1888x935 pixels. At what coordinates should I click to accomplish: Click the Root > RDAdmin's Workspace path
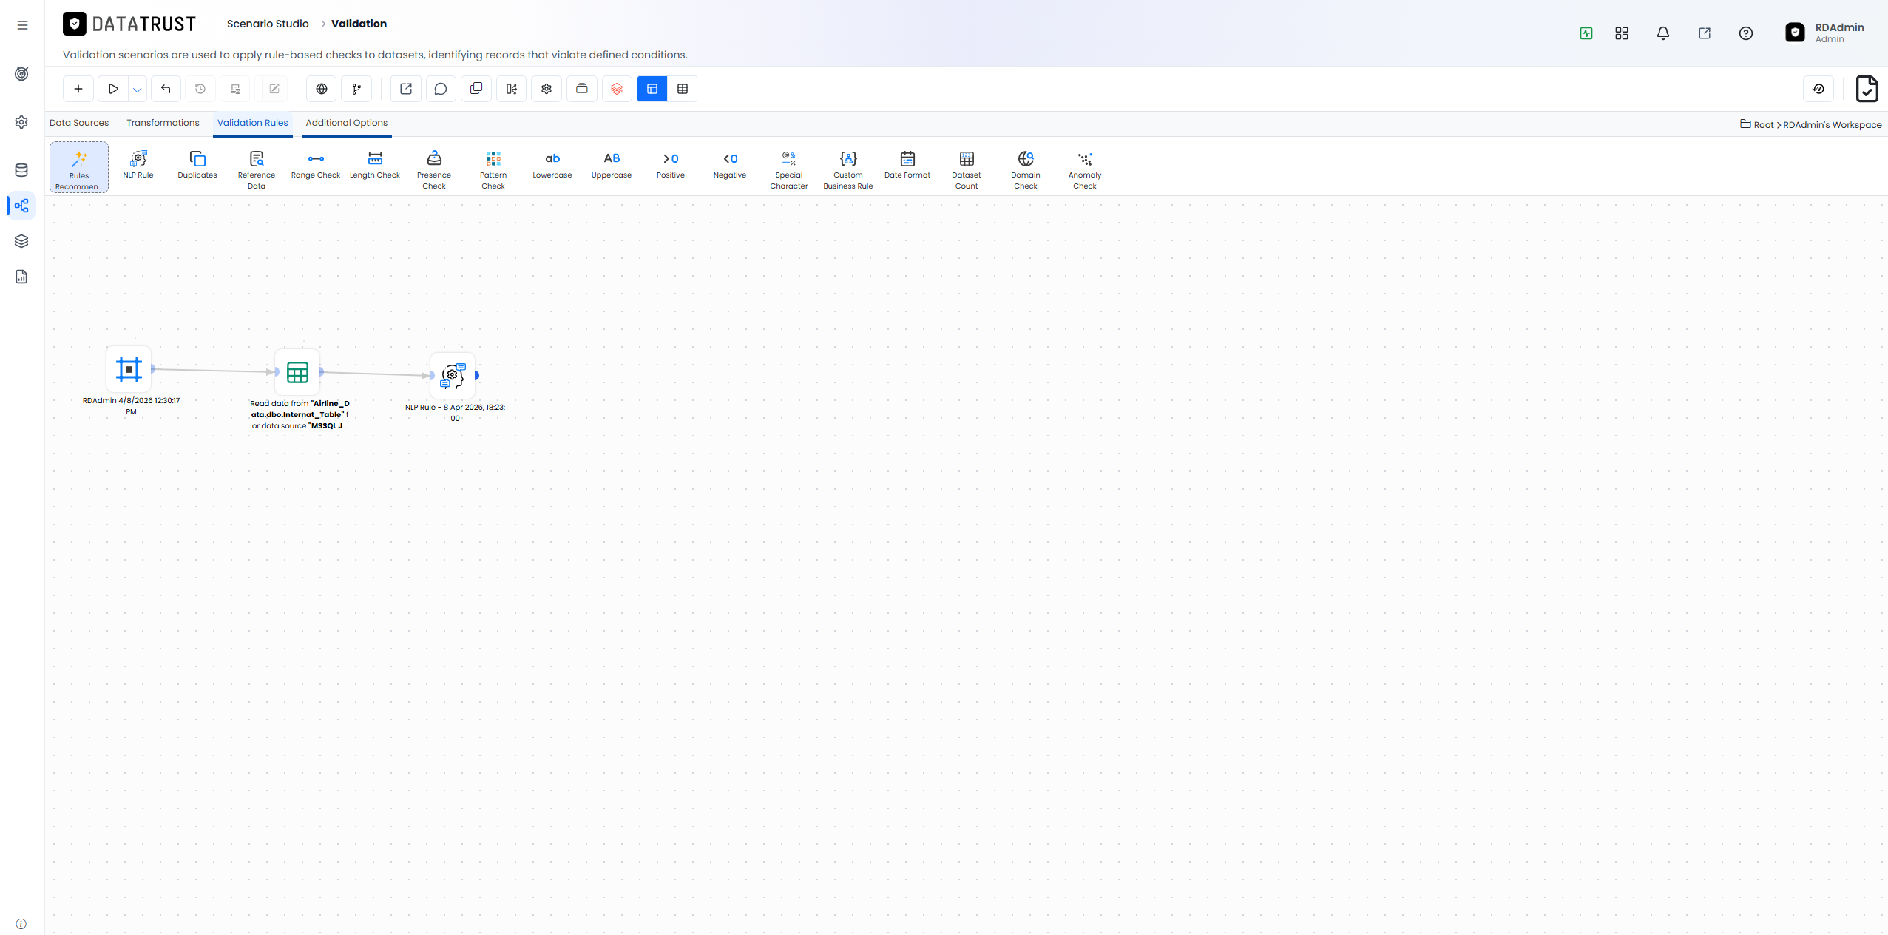1811,124
